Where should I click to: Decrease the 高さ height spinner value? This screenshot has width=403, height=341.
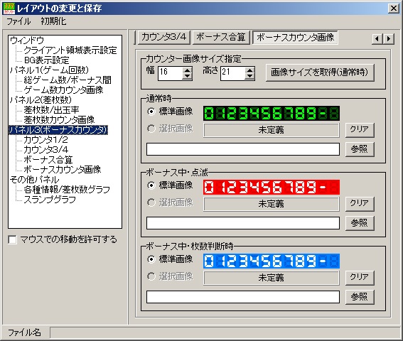(x=249, y=76)
